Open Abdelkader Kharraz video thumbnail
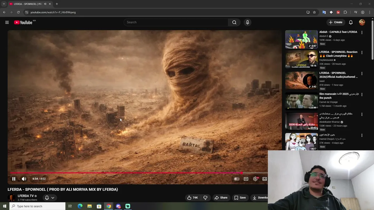This screenshot has height=210, width=374. tap(301, 121)
